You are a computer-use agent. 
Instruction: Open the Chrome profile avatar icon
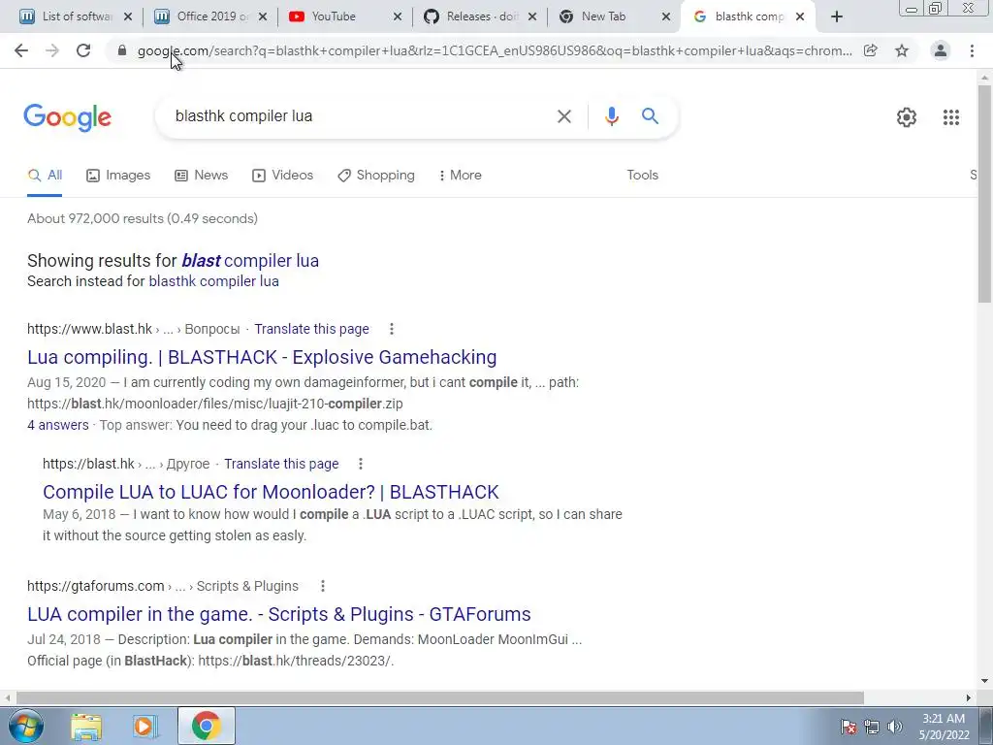941,50
